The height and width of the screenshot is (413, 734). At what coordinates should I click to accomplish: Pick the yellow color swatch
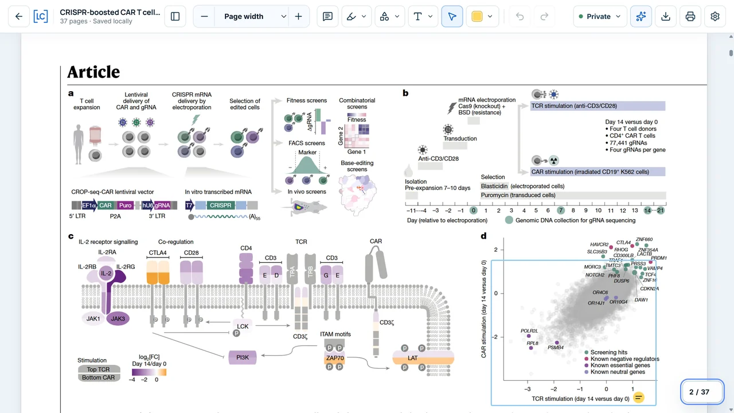477,17
